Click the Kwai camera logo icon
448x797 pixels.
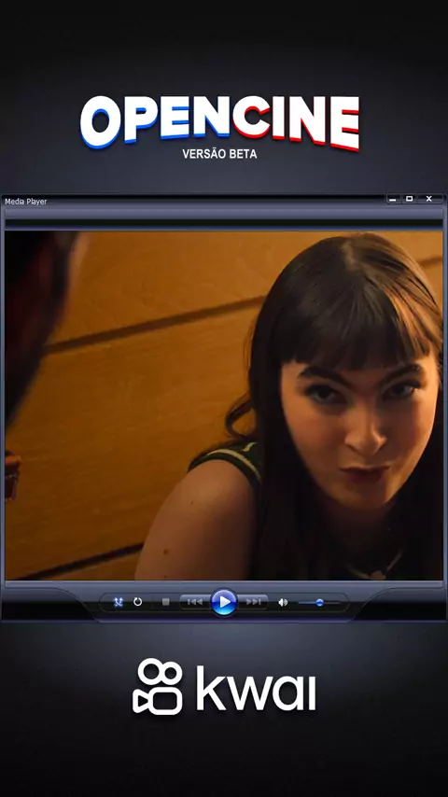pos(157,686)
